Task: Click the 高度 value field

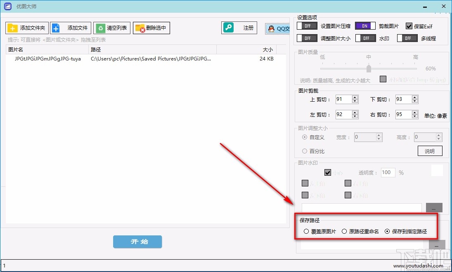Action: point(425,137)
